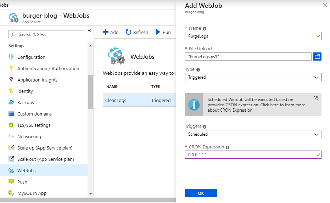Click the CRON expression info banner text
Viewport: 330px width, 203px height.
coord(256,105)
